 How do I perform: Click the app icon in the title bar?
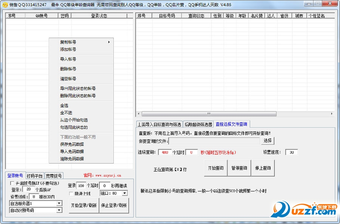tap(5, 5)
